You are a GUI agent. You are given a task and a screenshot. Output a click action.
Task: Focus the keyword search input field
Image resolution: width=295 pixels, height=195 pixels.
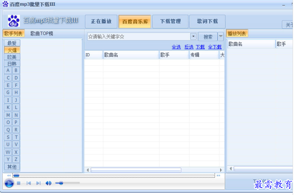pyautogui.click(x=139, y=37)
